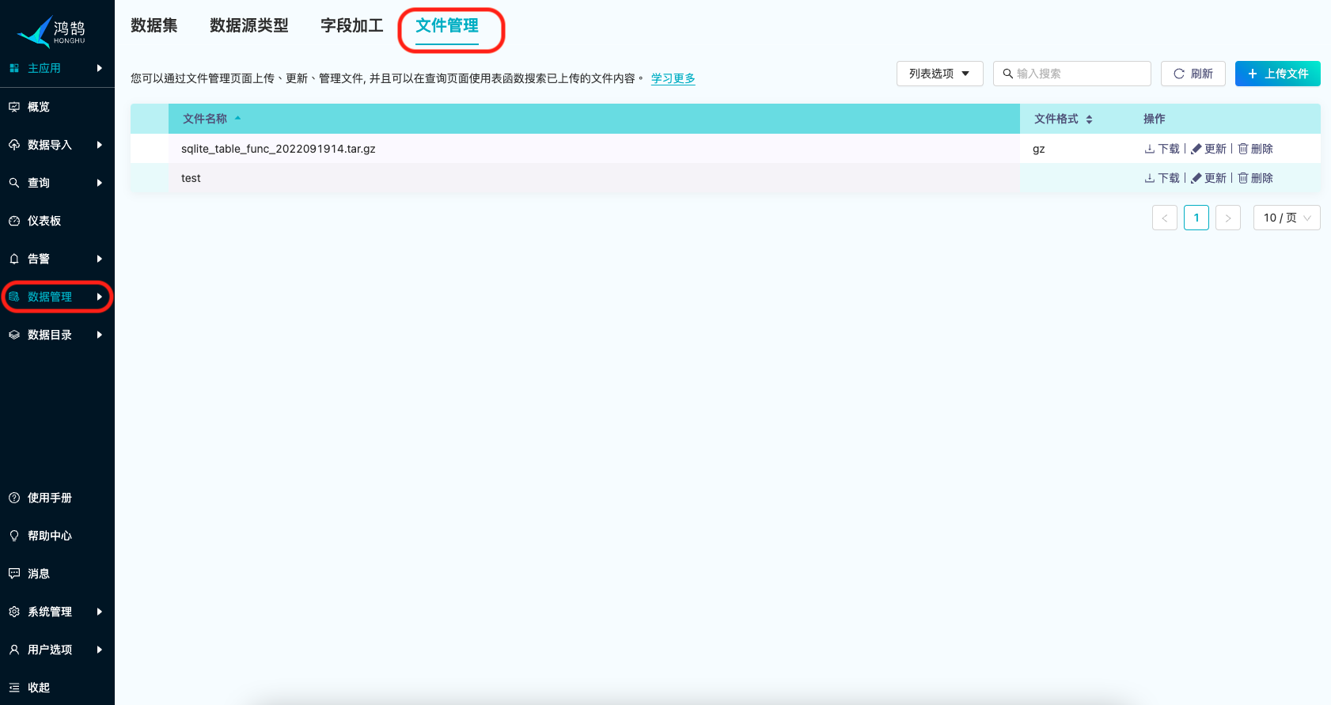Viewport: 1331px width, 705px height.
Task: Click the 用户选项 person icon
Action: pyautogui.click(x=14, y=650)
